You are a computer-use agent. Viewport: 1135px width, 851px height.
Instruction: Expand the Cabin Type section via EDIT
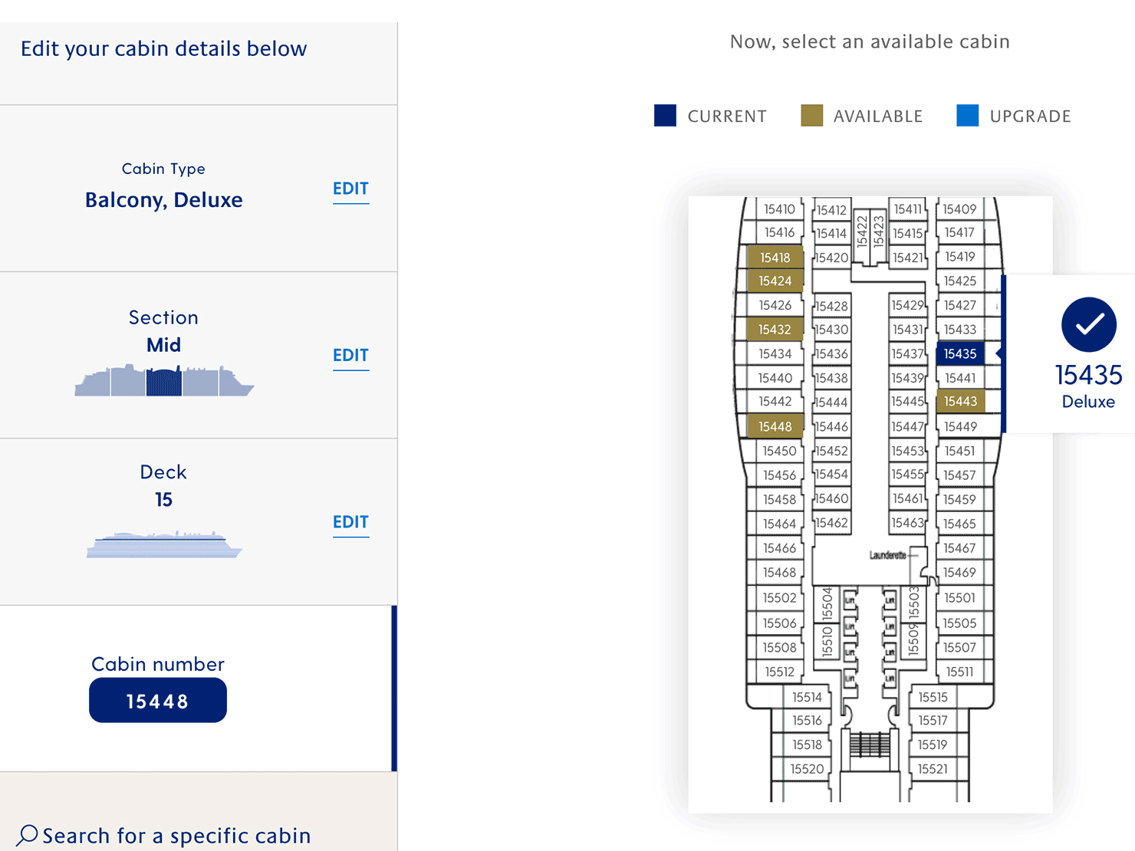350,189
